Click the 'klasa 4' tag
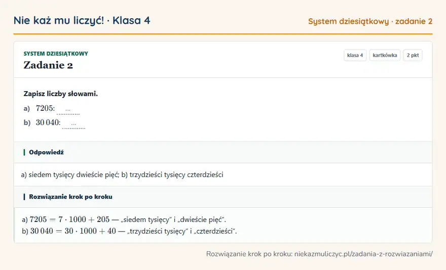 point(355,55)
